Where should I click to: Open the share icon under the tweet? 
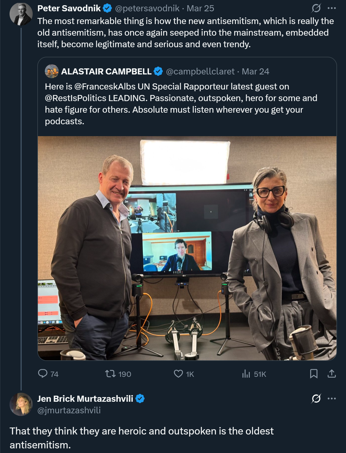[x=332, y=374]
